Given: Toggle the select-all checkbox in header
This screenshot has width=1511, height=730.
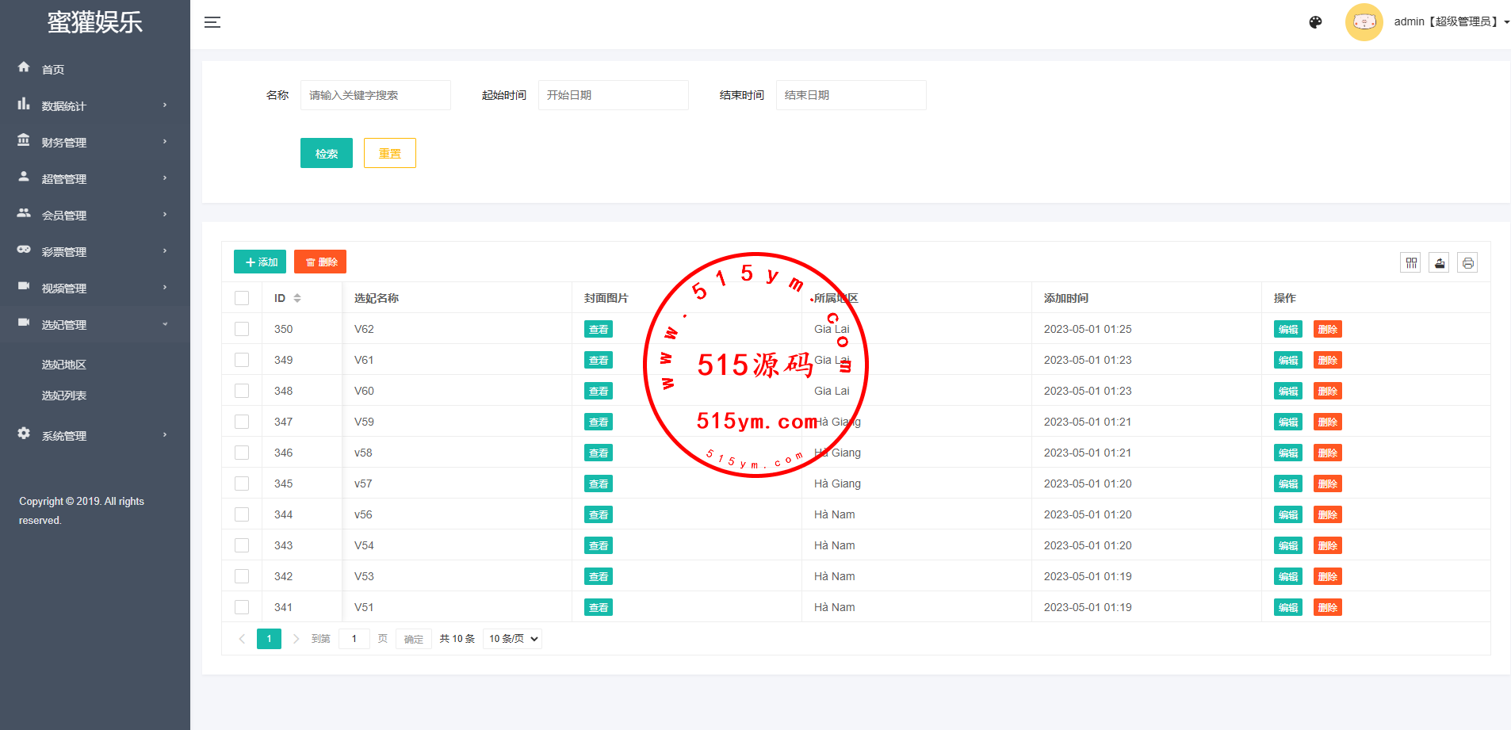Looking at the screenshot, I should click(x=242, y=298).
